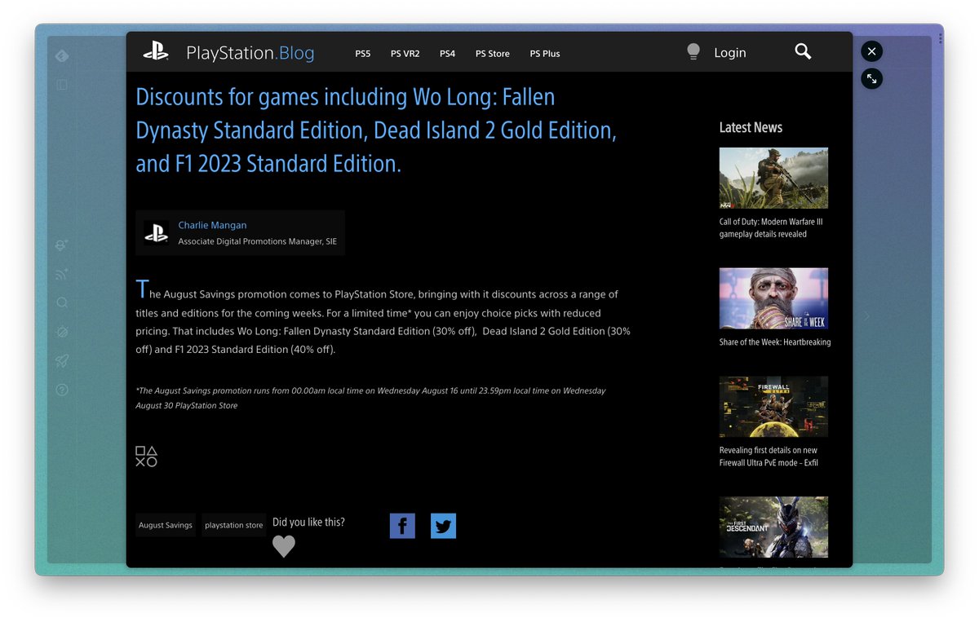
Task: Open the PS5 menu item
Action: click(362, 54)
